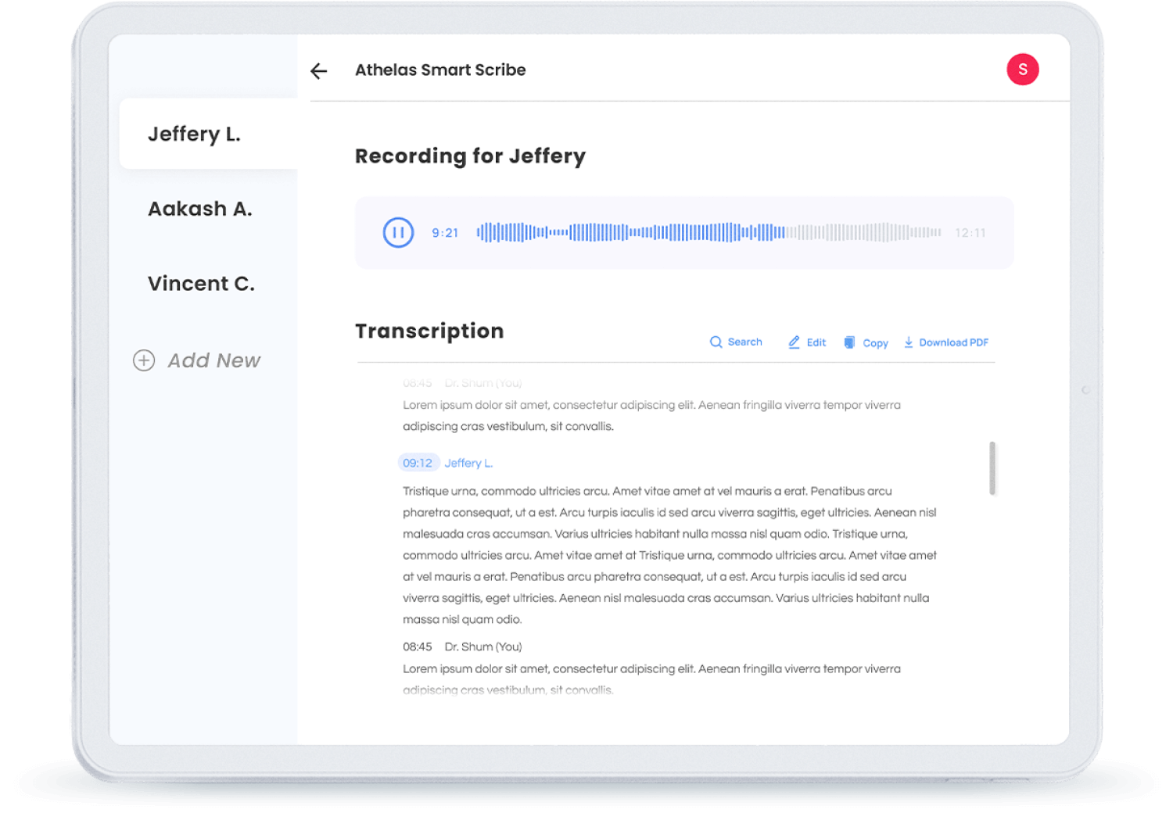
Task: Select Jeffery L. in the sidebar
Action: click(194, 134)
